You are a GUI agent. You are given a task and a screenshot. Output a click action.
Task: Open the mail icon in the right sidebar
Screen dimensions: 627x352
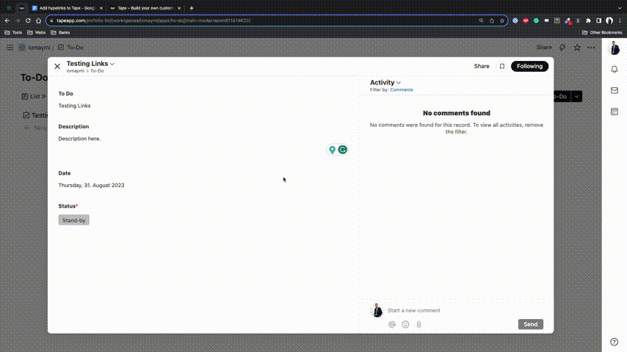pos(615,91)
